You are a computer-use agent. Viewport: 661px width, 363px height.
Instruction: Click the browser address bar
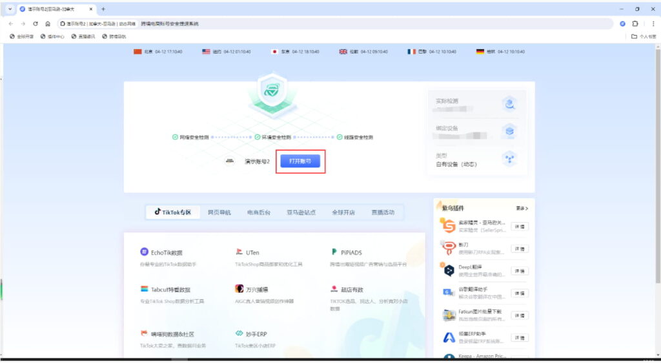[x=387, y=23]
